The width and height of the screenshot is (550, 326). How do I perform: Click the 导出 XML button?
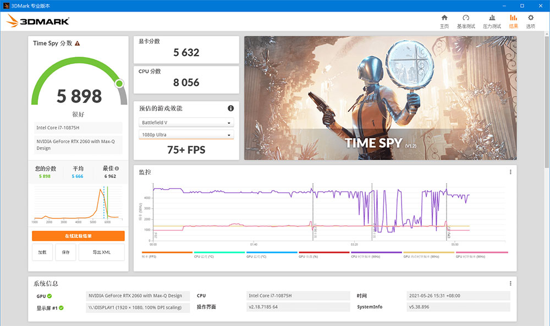[101, 252]
